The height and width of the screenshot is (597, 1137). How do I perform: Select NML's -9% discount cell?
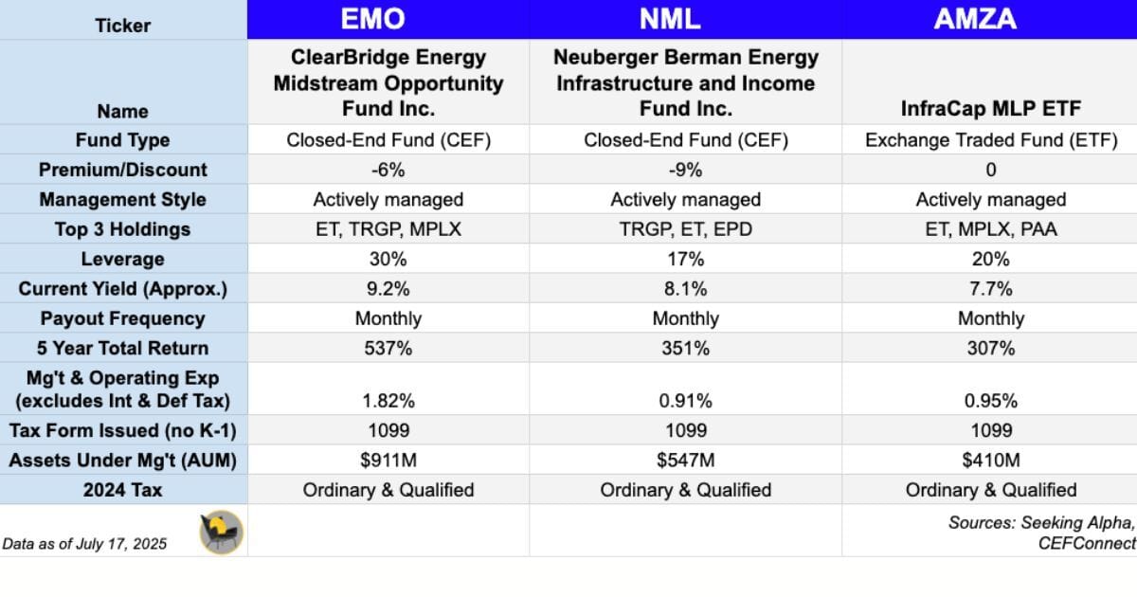[685, 170]
